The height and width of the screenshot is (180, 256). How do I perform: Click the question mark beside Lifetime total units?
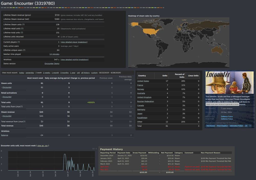click(x=22, y=33)
